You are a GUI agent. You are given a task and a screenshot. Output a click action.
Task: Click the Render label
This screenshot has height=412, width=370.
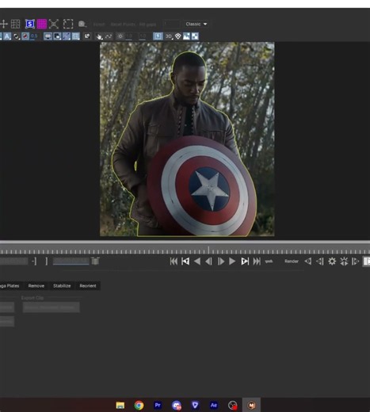(292, 261)
